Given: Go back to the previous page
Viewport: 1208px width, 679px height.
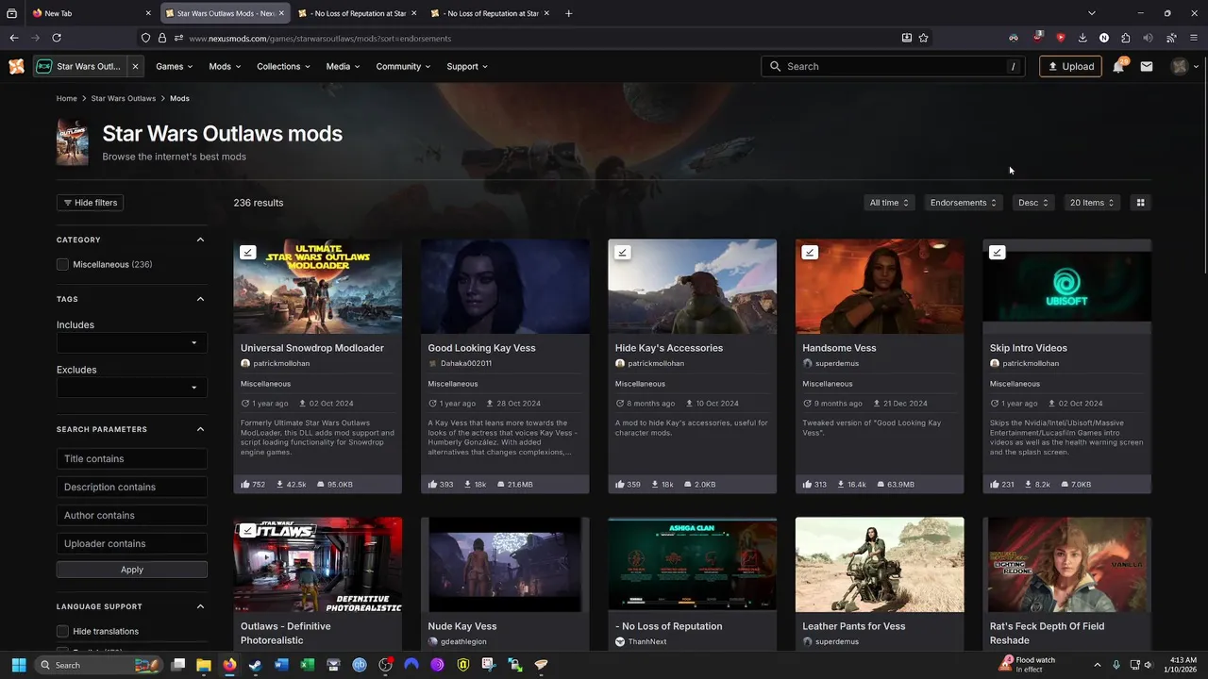Looking at the screenshot, I should [x=14, y=38].
